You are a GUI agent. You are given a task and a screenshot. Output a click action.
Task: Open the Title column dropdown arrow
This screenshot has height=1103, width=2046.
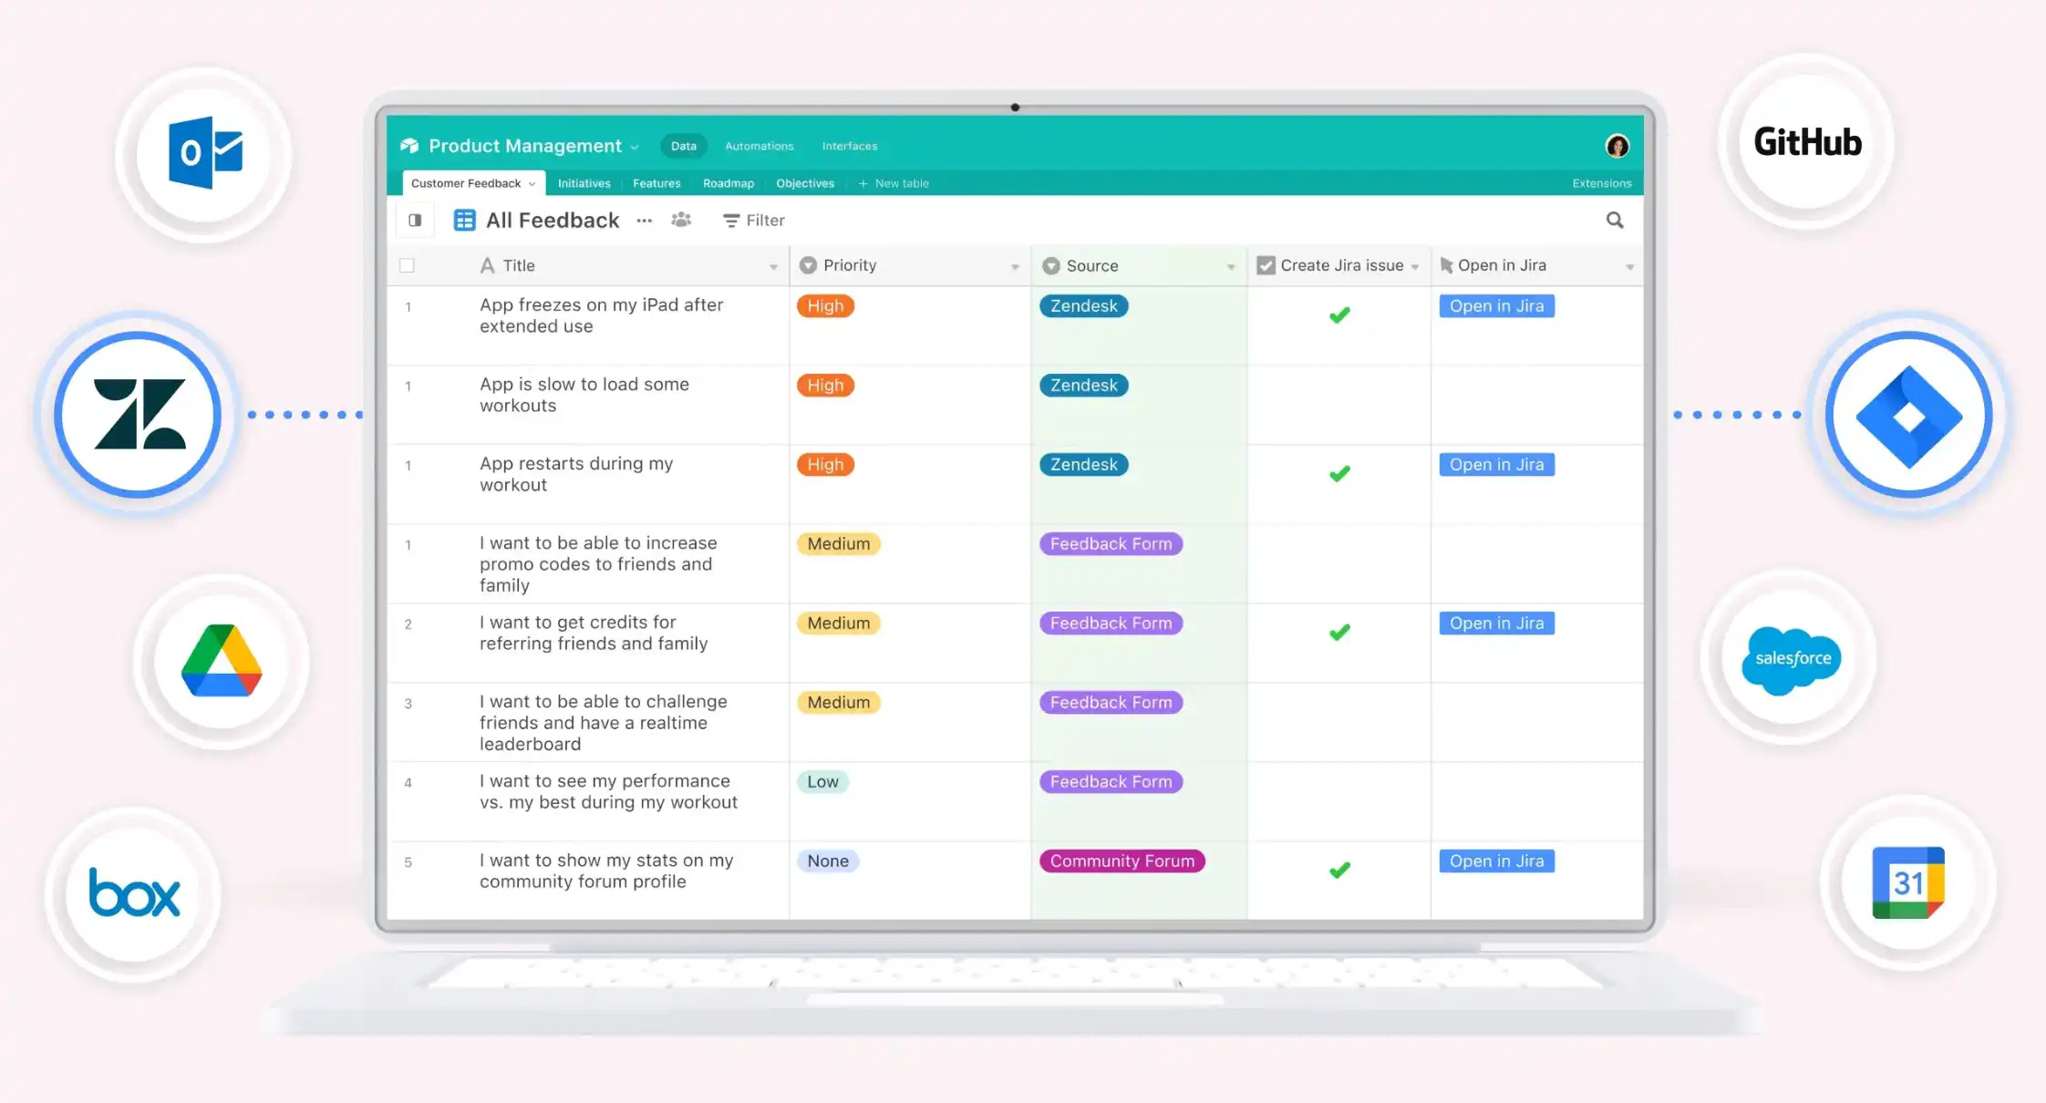click(773, 267)
